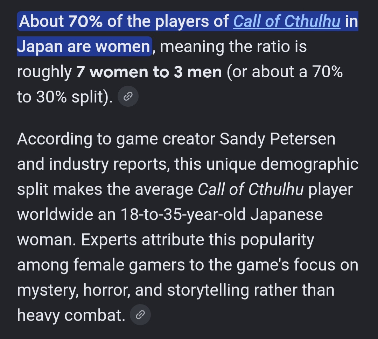Click the name "Sandy Petersen"
This screenshot has height=339, width=378.
point(277,139)
